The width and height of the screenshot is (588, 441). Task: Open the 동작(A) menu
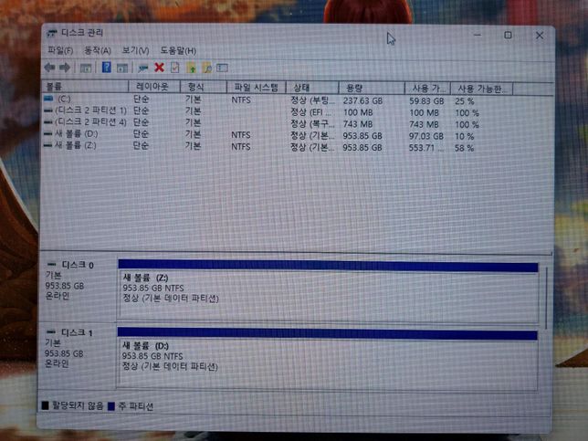pos(97,50)
